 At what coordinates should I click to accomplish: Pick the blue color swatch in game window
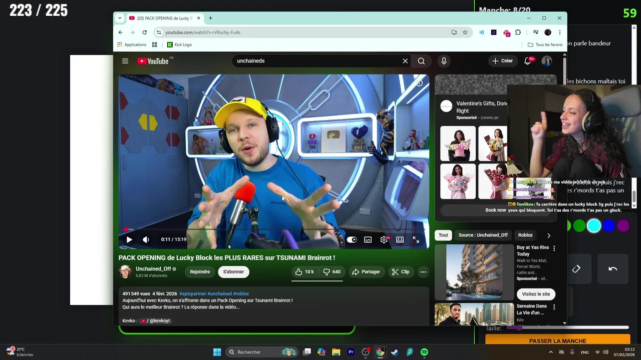(608, 226)
